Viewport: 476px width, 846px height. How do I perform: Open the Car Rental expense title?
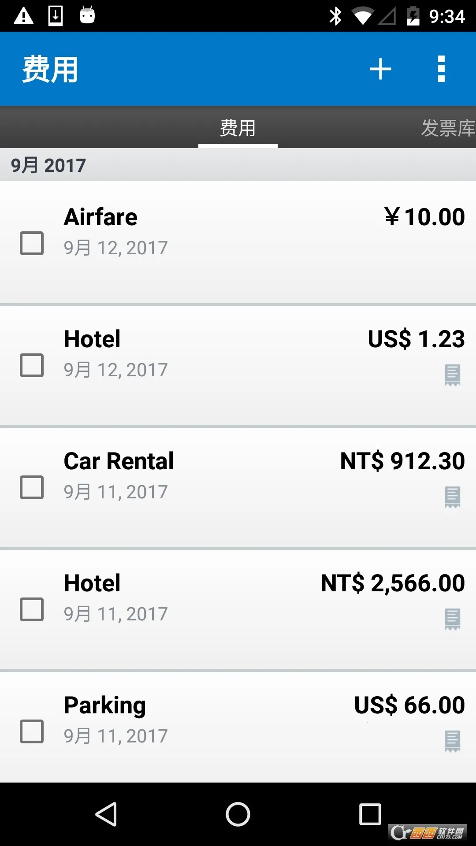coord(119,461)
